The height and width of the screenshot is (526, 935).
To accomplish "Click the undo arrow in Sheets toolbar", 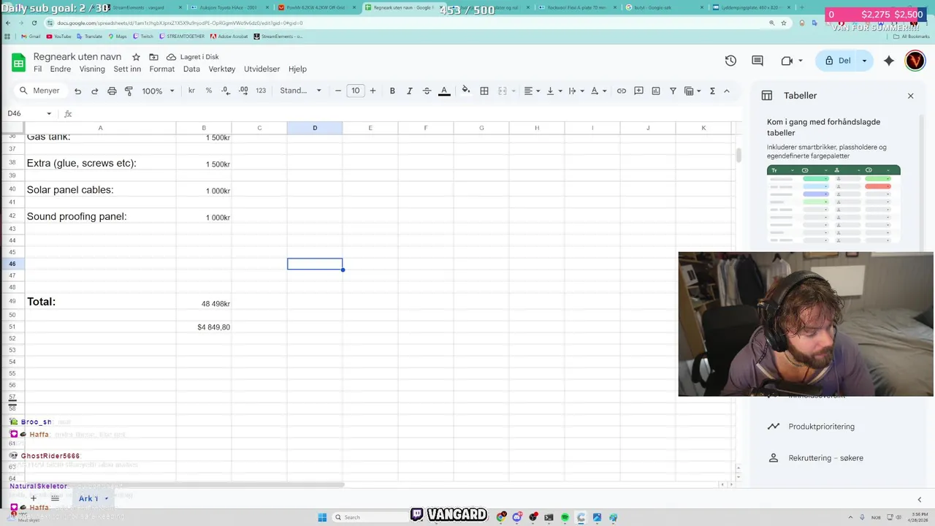I will [77, 91].
